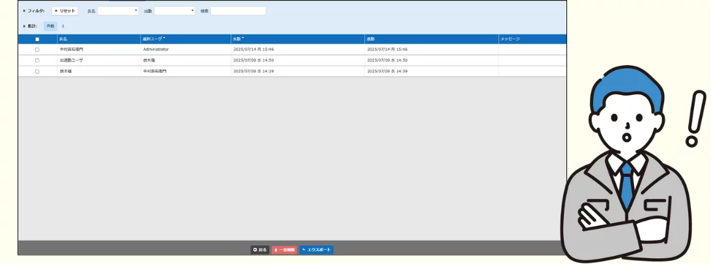Click the blue エクスポート export button
Image resolution: width=711 pixels, height=264 pixels.
pyautogui.click(x=316, y=250)
